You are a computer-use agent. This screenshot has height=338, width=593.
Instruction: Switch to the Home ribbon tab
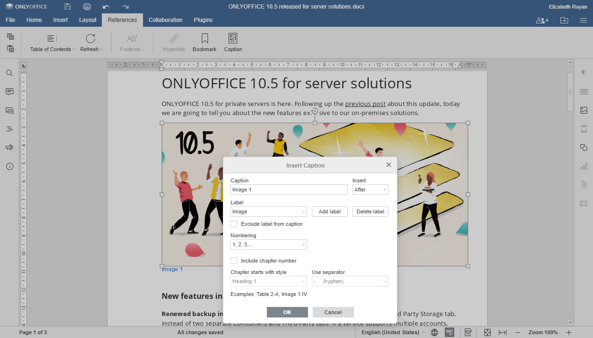coord(34,20)
